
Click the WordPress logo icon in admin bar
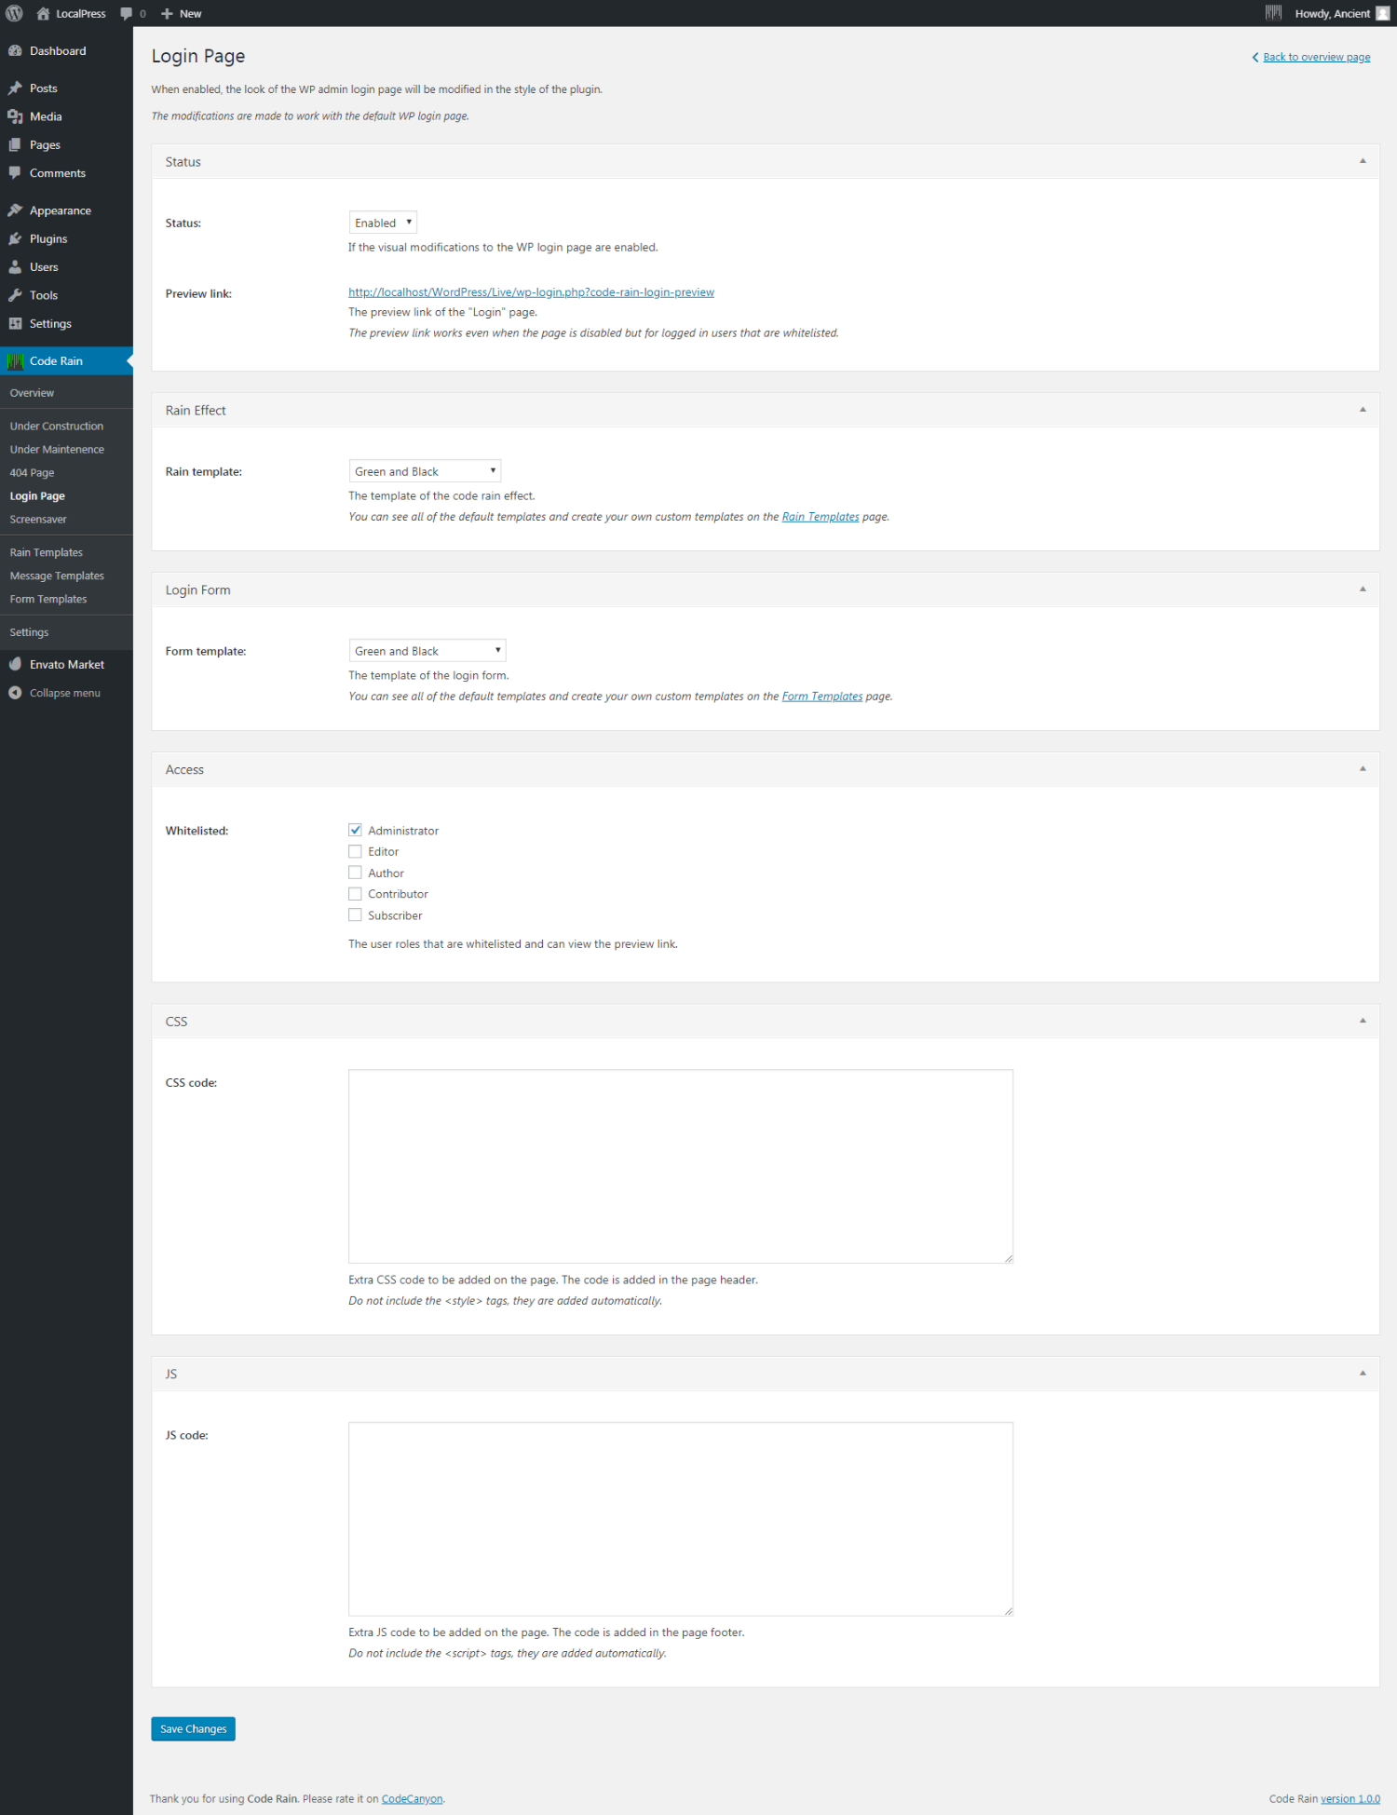coord(14,13)
